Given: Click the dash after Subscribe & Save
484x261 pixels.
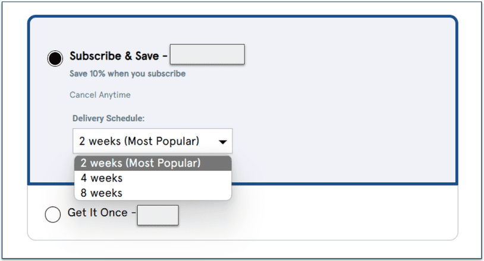Looking at the screenshot, I should pyautogui.click(x=165, y=56).
